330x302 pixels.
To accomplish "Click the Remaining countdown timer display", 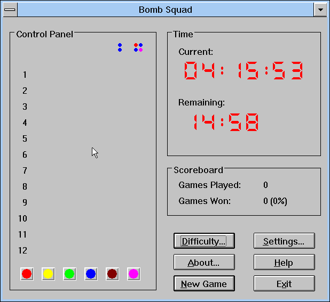I will (x=225, y=123).
